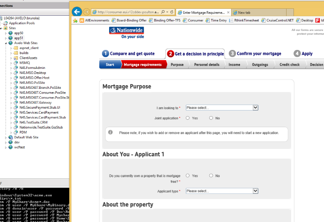Click the browser Forward arrow button
Image resolution: width=324 pixels, height=222 pixels.
[x=87, y=12]
